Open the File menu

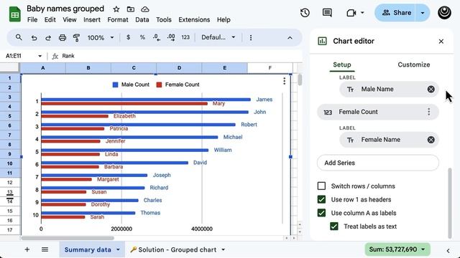(32, 20)
